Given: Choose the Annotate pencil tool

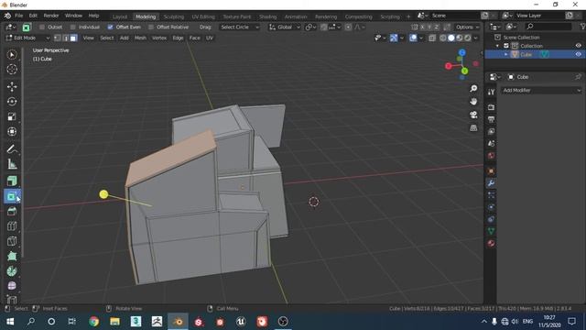Looking at the screenshot, I should tap(12, 148).
